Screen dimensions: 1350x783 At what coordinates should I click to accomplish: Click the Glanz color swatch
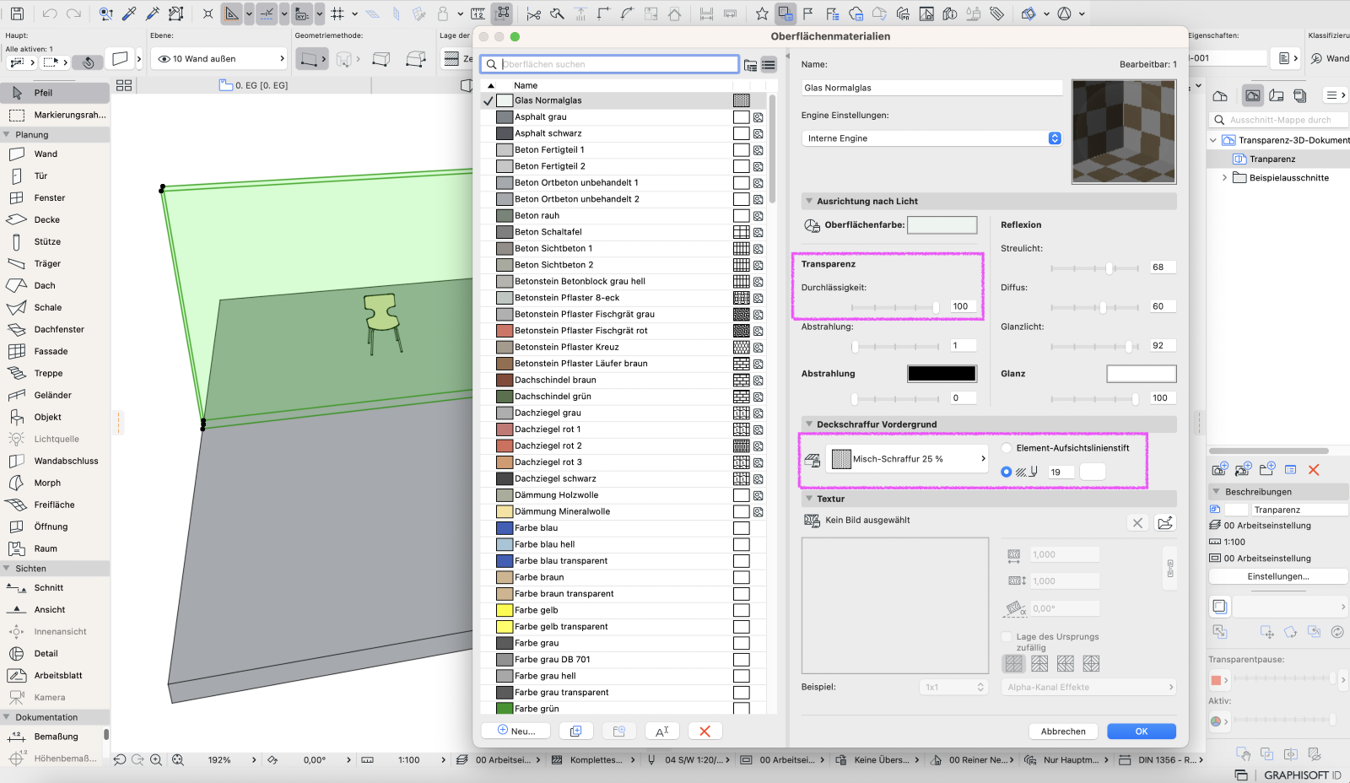[1141, 374]
